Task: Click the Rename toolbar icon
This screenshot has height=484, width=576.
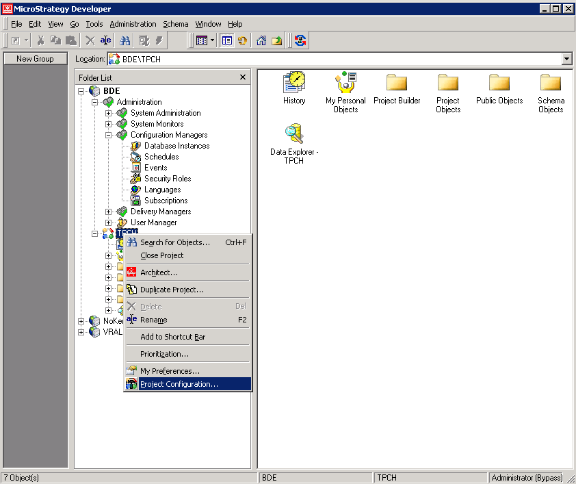Action: 106,40
